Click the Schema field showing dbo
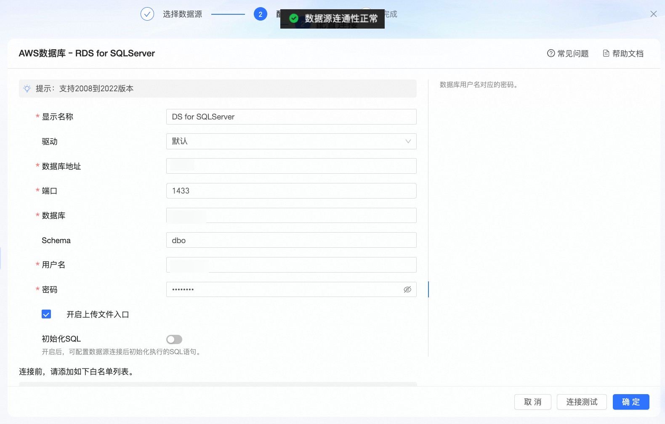The width and height of the screenshot is (665, 424). [x=291, y=240]
